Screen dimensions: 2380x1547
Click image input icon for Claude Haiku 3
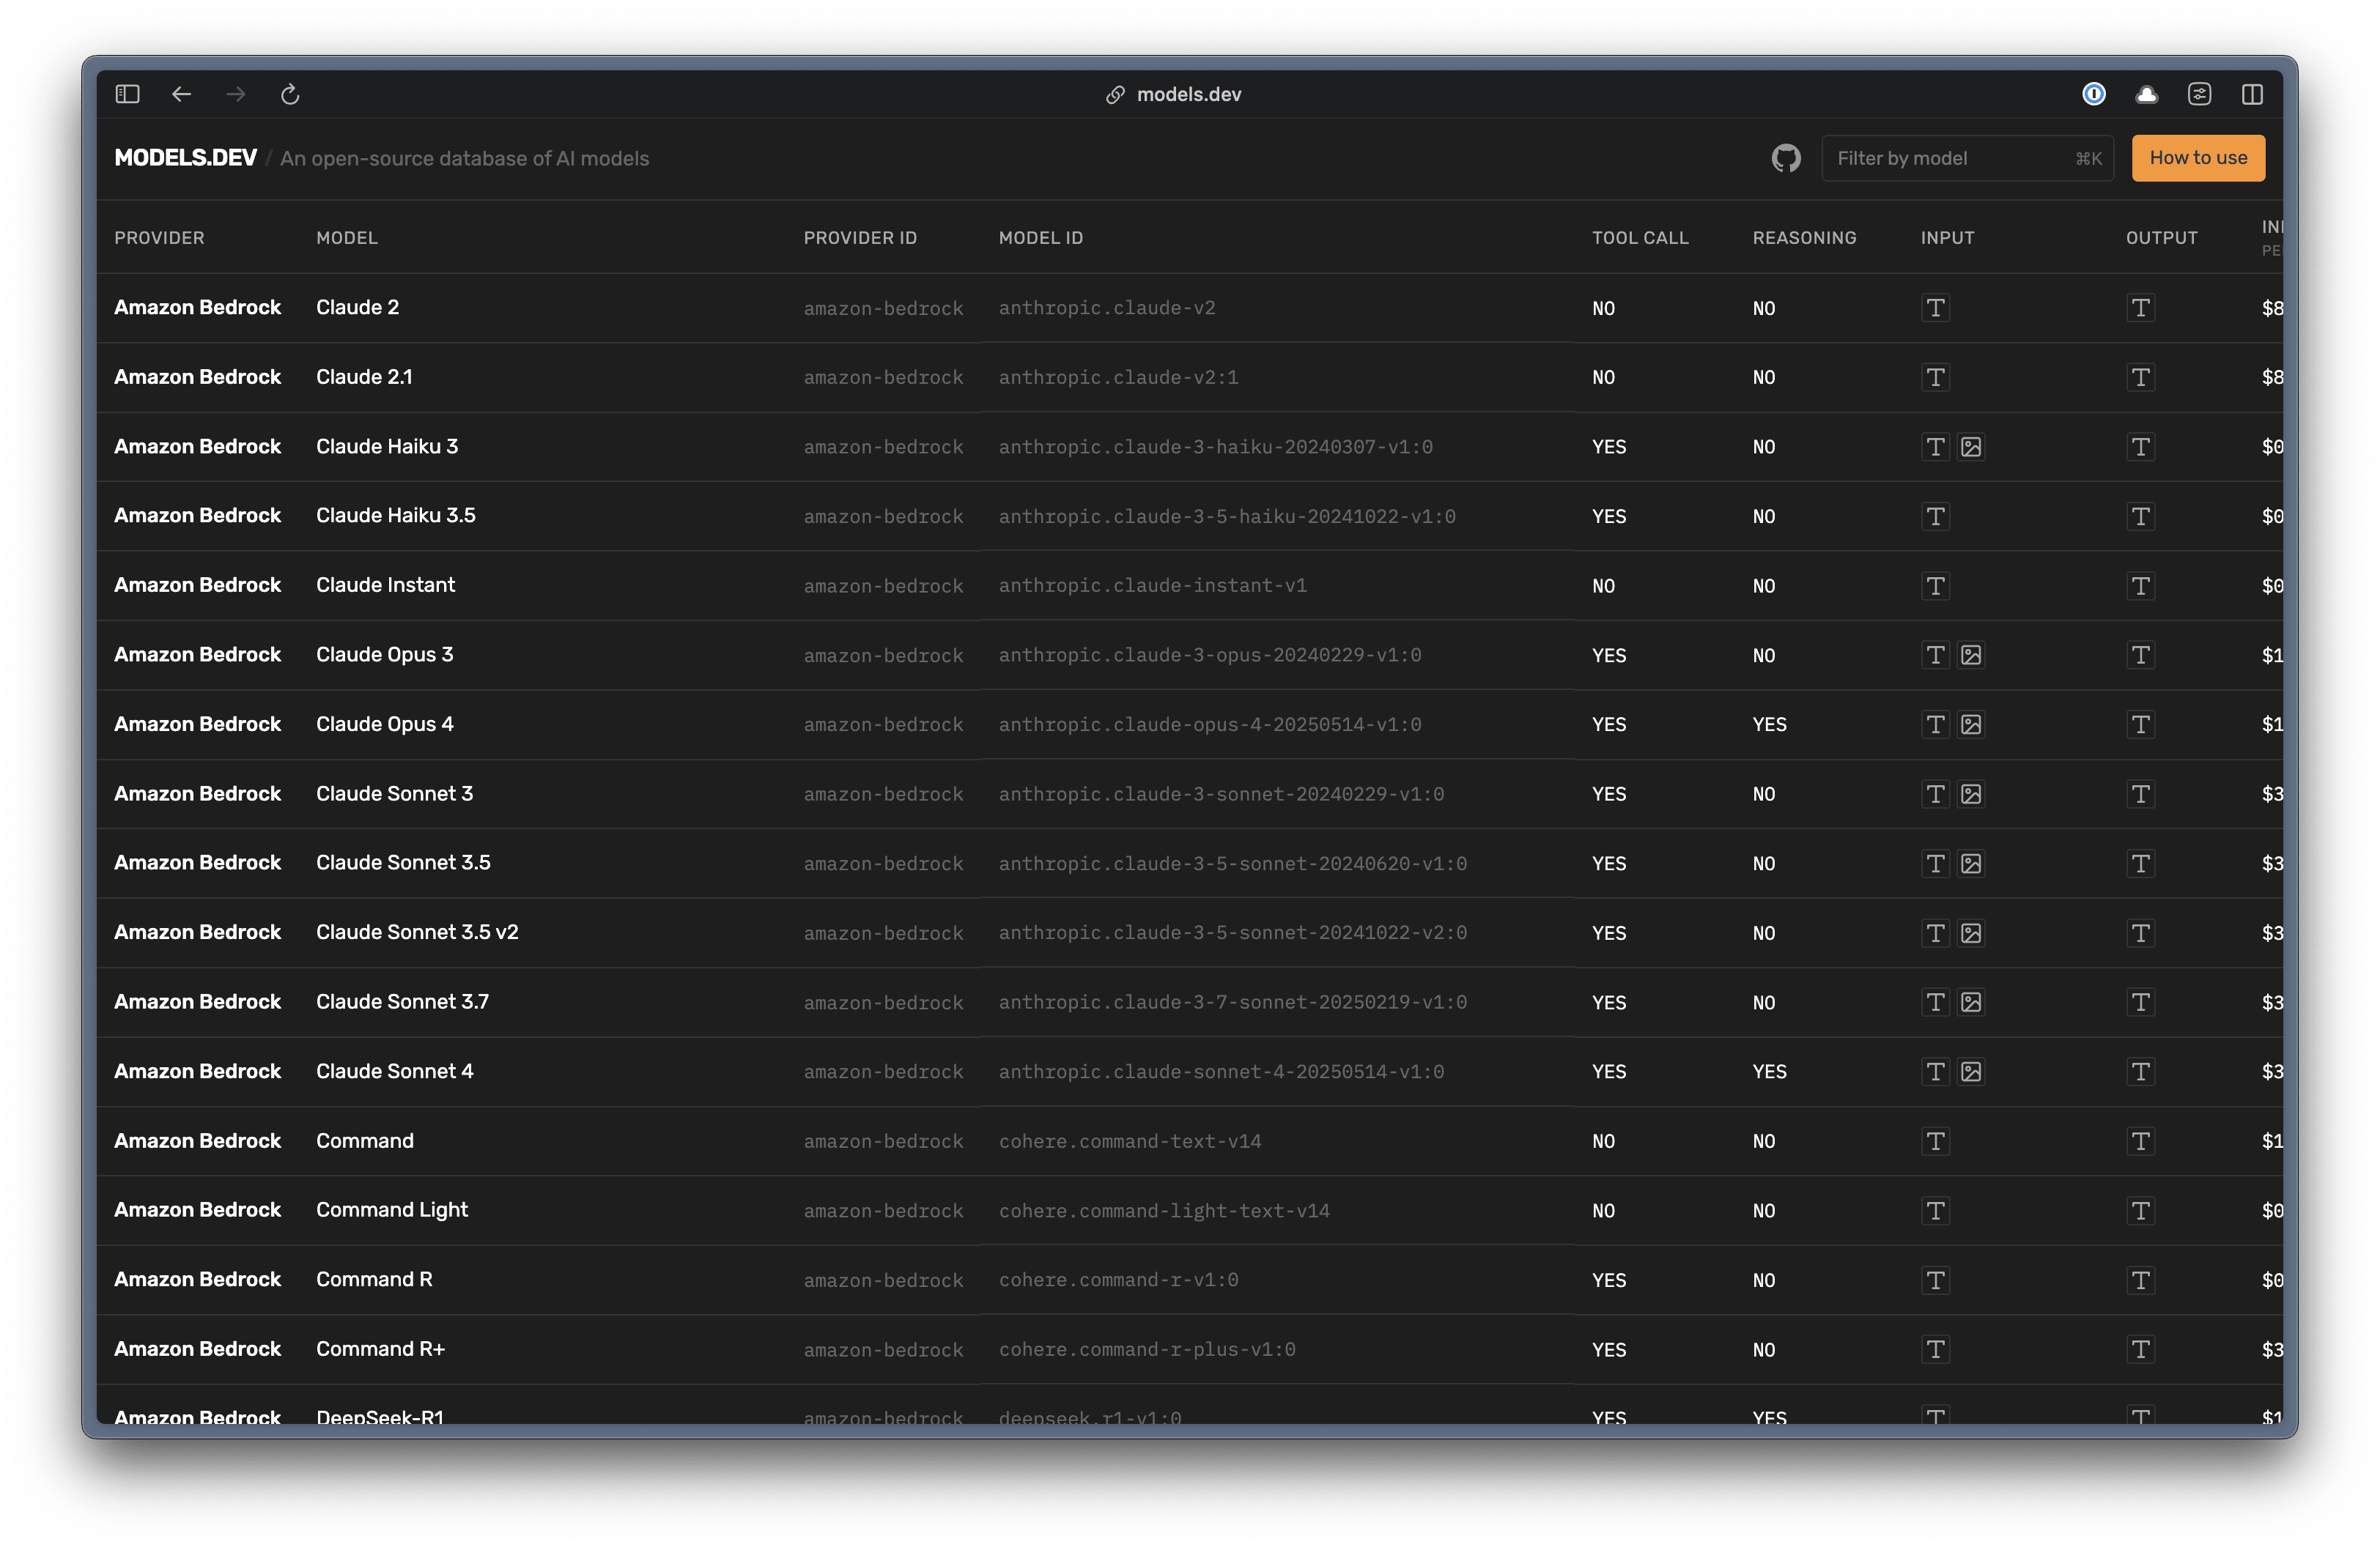[x=1970, y=447]
